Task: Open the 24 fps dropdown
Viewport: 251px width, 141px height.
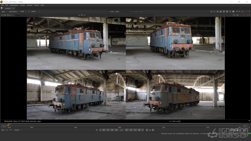Action: coord(4,130)
